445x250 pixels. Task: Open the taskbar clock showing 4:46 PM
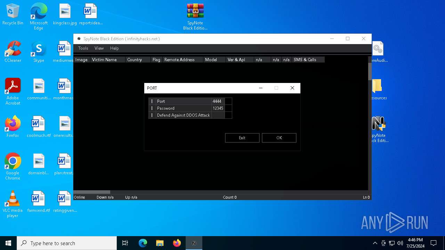(x=415, y=243)
